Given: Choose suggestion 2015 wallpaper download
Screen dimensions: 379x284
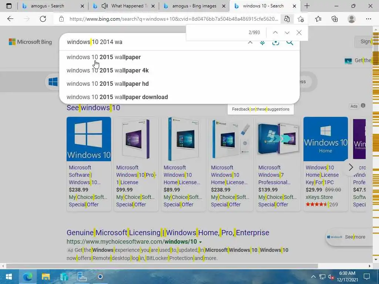Looking at the screenshot, I should [180, 97].
